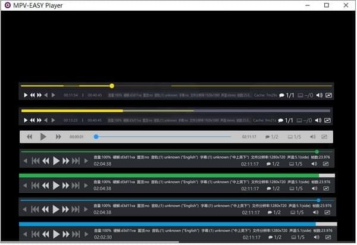This screenshot has width=357, height=245.
Task: Click the blue seek knob in light gray skin
Action: (x=96, y=137)
